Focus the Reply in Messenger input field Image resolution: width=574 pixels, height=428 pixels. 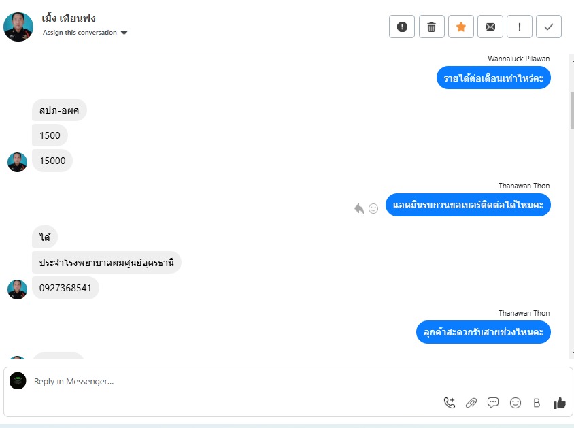(234, 382)
